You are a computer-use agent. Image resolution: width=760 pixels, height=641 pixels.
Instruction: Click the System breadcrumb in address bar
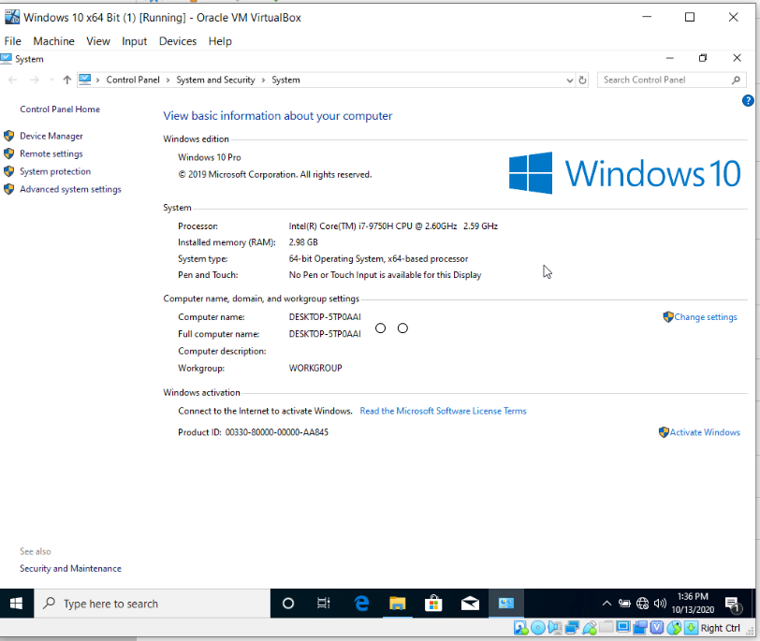pyautogui.click(x=285, y=80)
